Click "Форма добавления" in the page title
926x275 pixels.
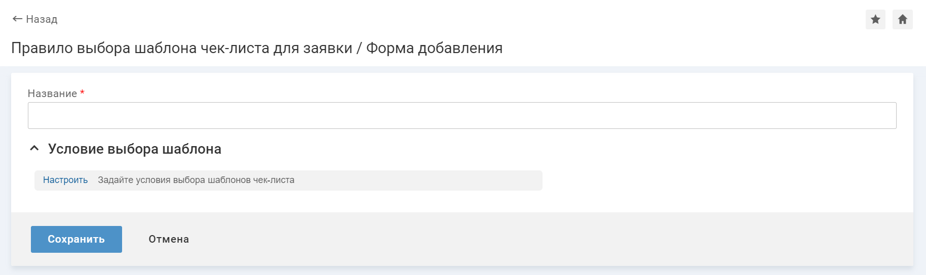point(434,48)
